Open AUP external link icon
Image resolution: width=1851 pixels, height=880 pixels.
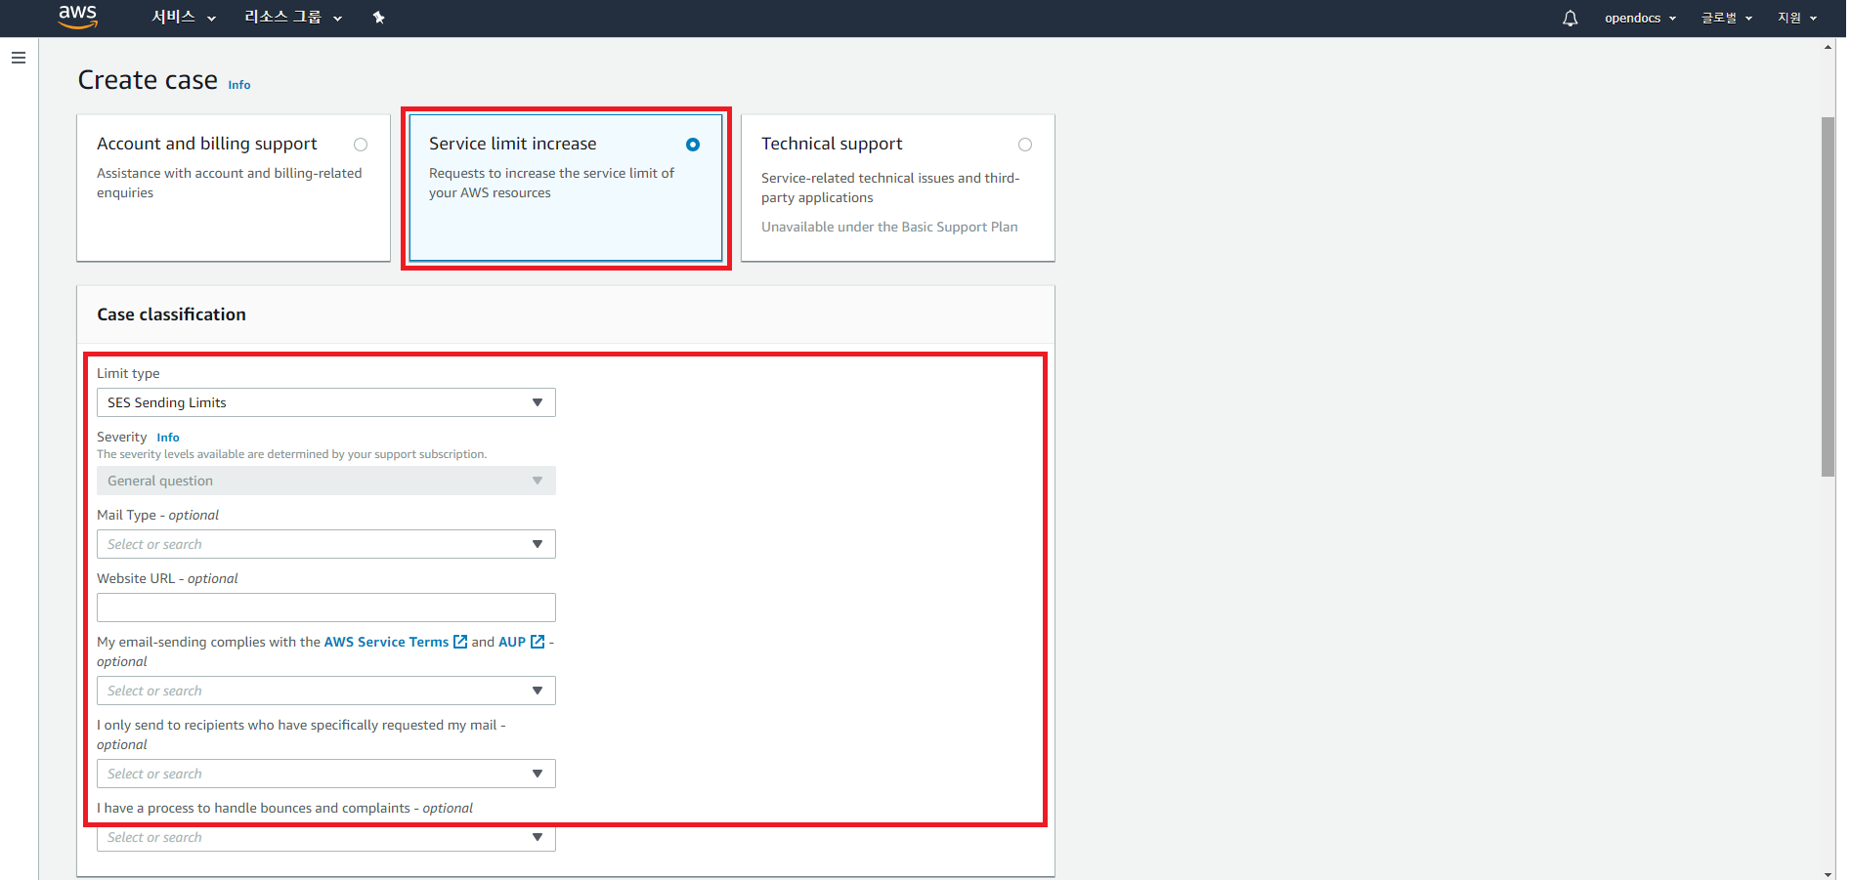(537, 642)
